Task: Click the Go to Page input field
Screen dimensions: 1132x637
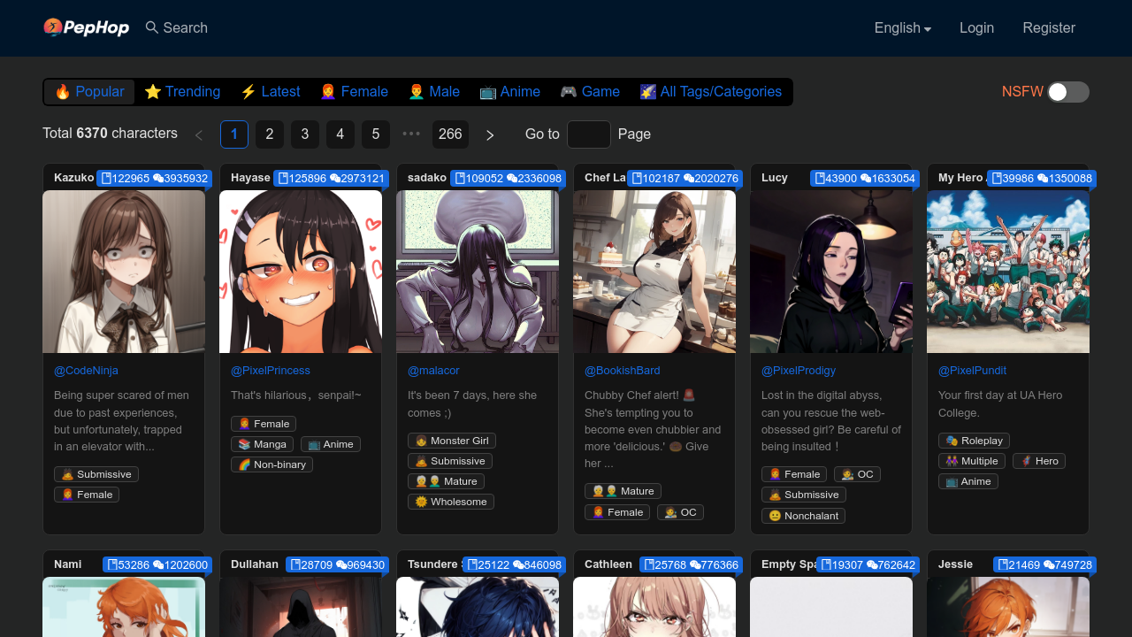Action: (588, 134)
